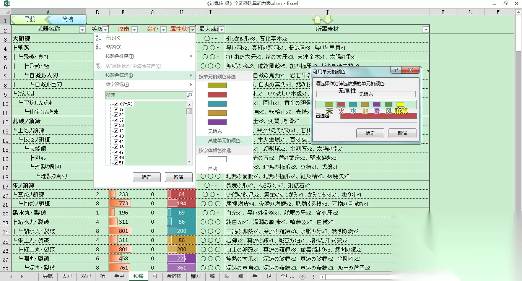Click 取消 in the cell color dialog
522x281 pixels.
(x=402, y=133)
